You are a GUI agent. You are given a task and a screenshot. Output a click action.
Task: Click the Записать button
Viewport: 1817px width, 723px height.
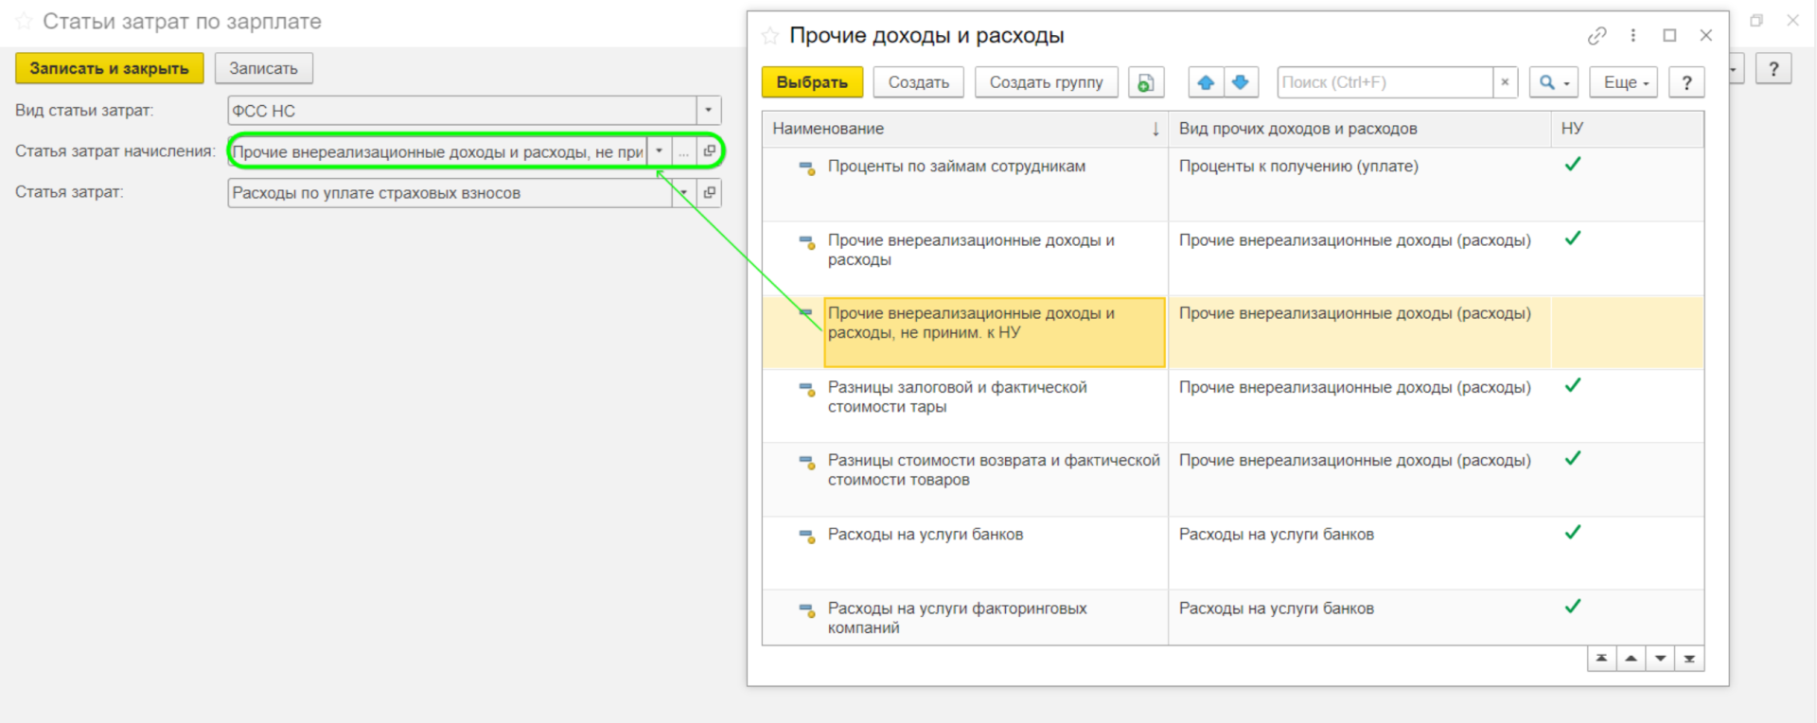tap(263, 68)
